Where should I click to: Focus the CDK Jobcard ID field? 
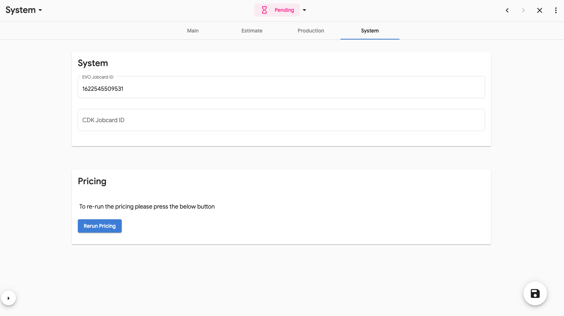tap(281, 120)
